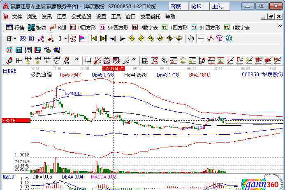Viewport: 285px width, 190px height.
Task: Open the P数字表 tool
Action: 145,27
